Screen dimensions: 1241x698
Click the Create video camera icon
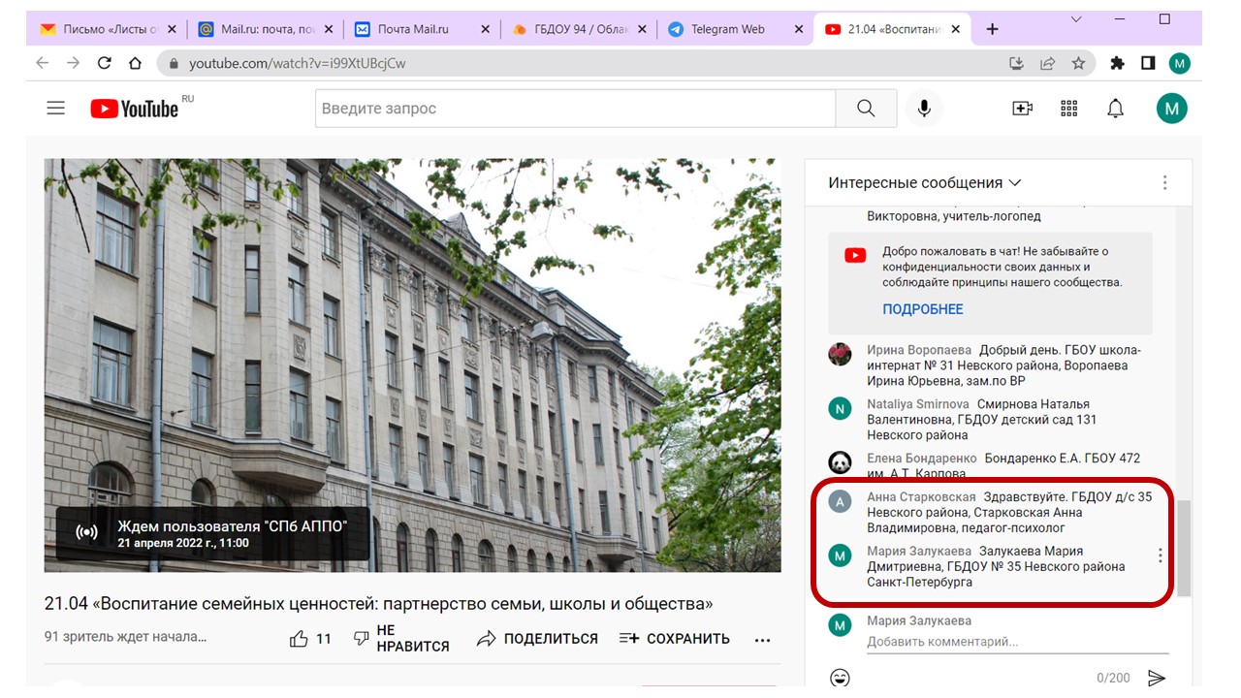coord(1021,108)
